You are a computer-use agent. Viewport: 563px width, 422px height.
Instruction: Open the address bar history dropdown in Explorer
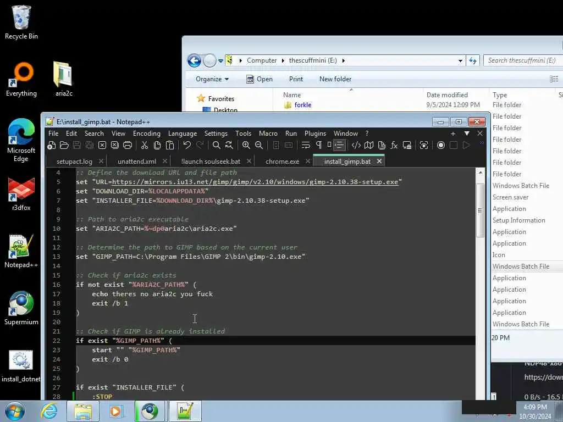pos(460,60)
